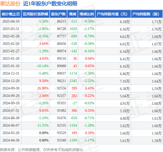Select the 1.71万 average shares cell
Screen dimensions: 163x152
click(147, 22)
